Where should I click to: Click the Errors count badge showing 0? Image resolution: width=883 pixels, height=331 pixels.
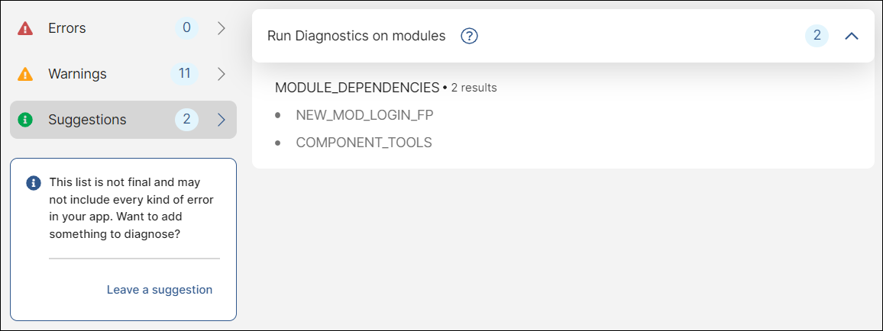186,28
